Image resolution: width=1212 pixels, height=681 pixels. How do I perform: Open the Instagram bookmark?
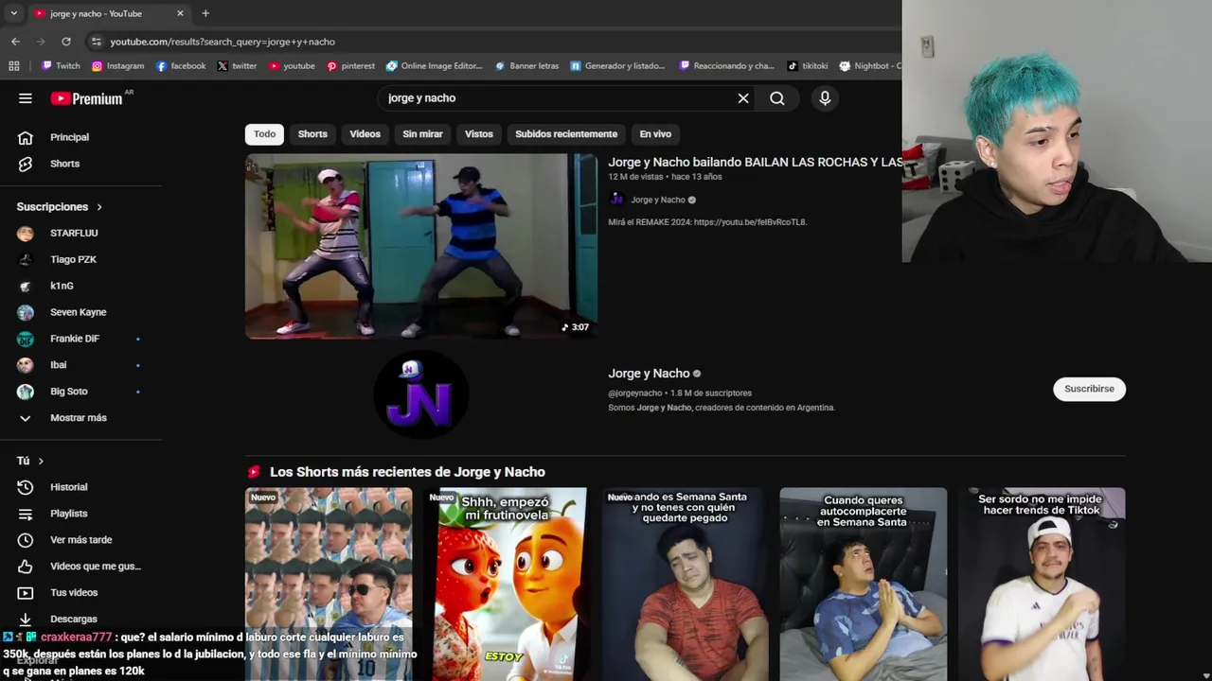(x=118, y=66)
